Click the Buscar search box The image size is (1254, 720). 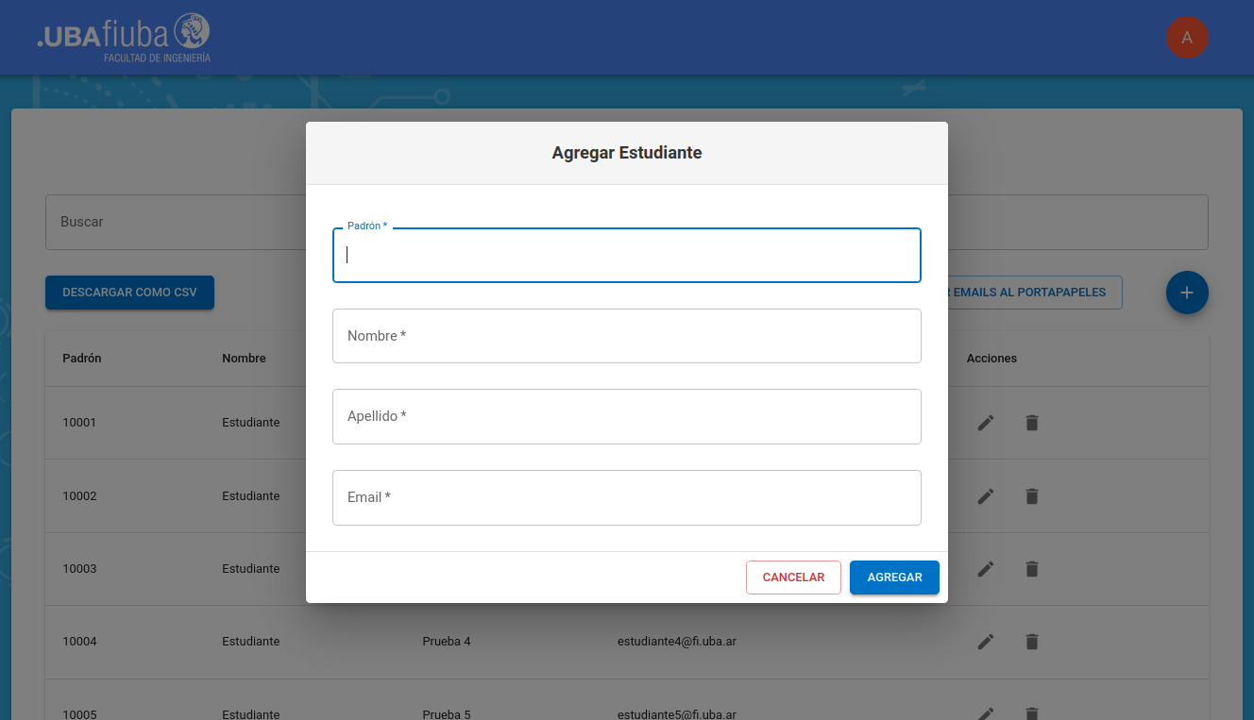pos(175,223)
